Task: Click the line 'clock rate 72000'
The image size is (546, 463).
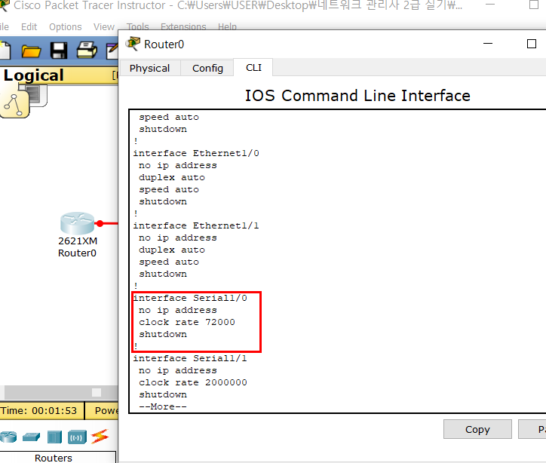Action: click(187, 322)
